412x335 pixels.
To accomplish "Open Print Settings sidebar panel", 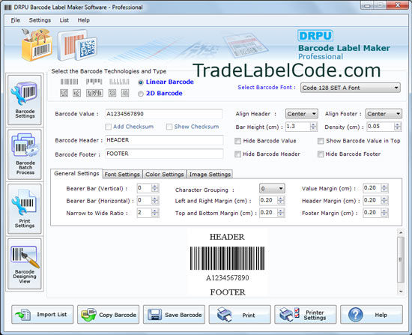I will pos(25,209).
